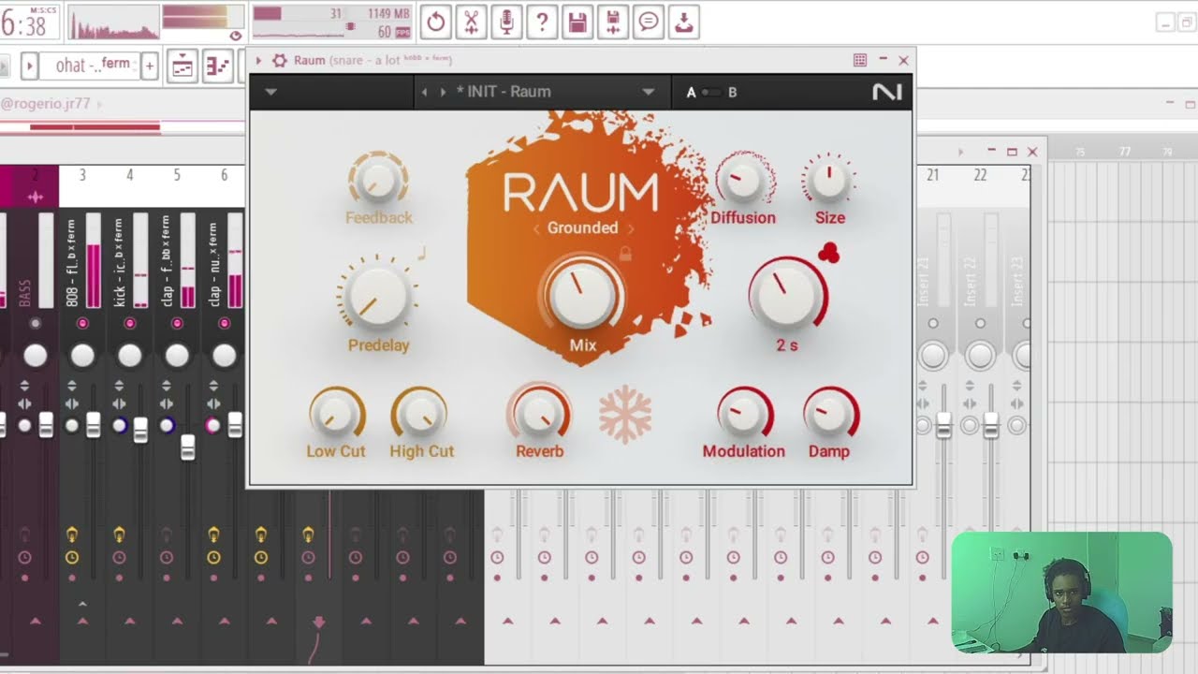This screenshot has width=1198, height=674.
Task: Click the Predelay knob in Raum
Action: tap(378, 295)
